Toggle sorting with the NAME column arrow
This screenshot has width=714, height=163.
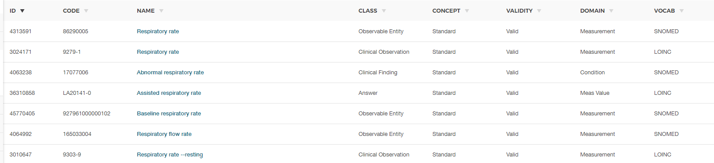tap(161, 11)
